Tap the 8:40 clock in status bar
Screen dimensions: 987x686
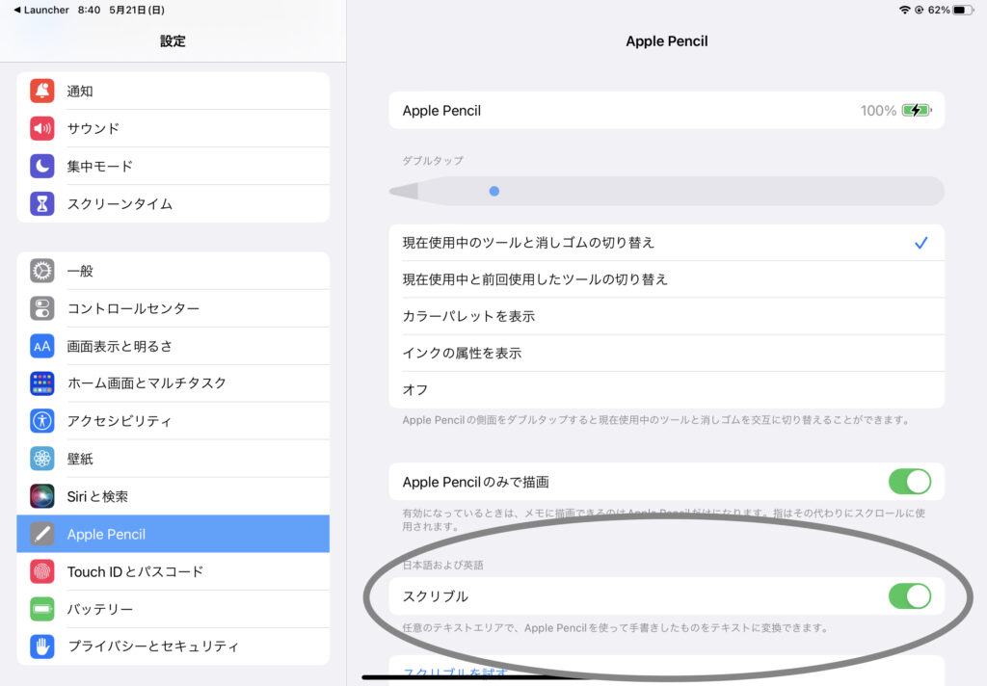click(89, 10)
